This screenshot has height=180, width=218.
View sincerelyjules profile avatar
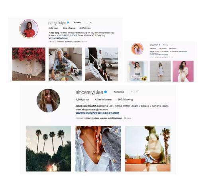point(48,100)
